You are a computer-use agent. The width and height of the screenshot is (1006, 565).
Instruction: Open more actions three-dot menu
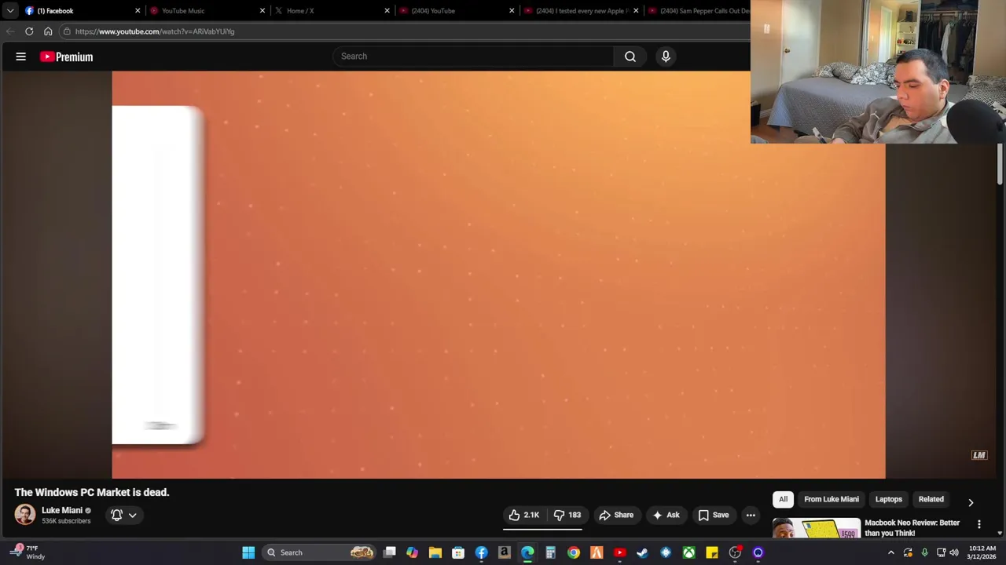coord(751,515)
